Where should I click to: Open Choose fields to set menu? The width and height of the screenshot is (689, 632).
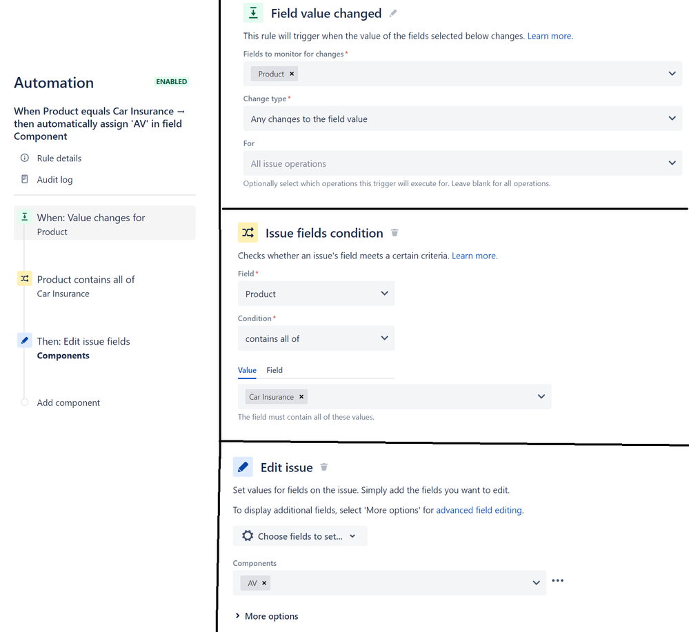pos(300,536)
